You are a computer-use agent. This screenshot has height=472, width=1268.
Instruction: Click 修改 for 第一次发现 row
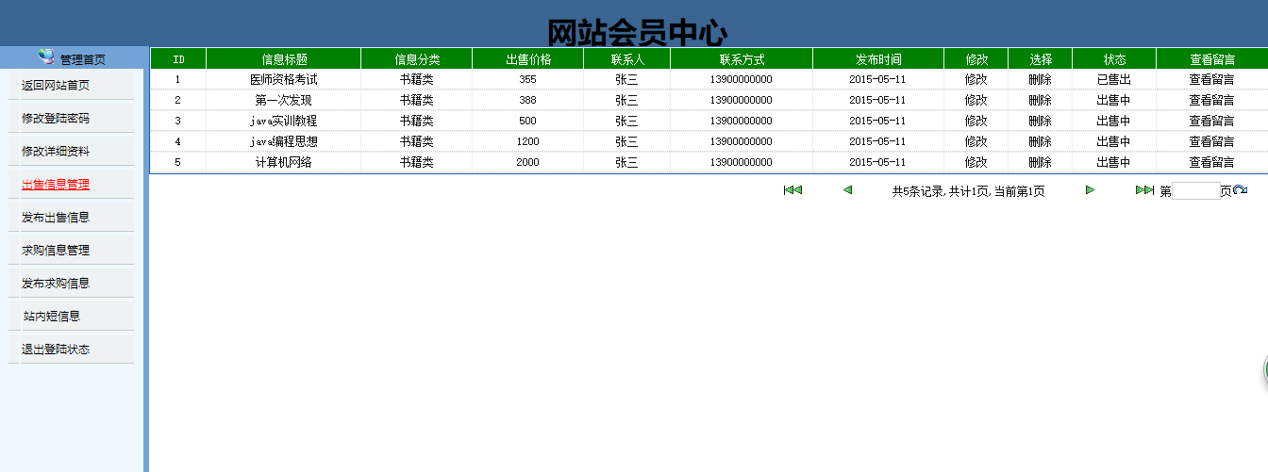976,100
